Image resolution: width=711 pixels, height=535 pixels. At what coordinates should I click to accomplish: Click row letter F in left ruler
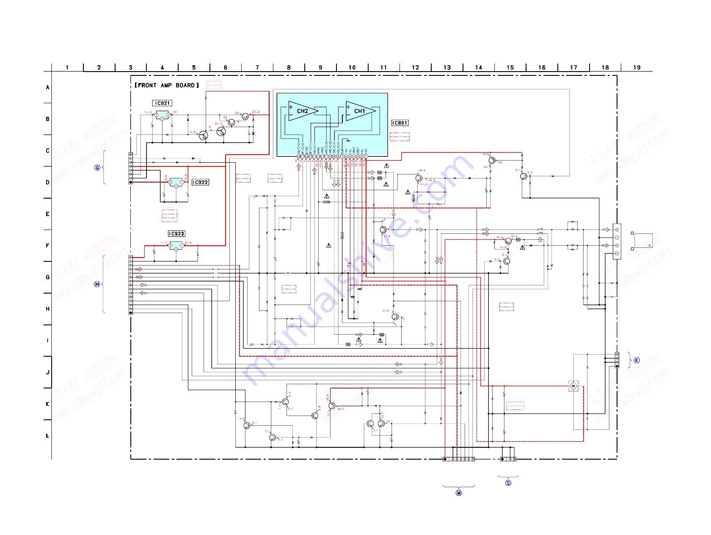click(47, 246)
